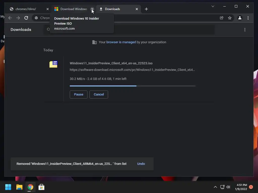Open clock showing 4:51 PM
The image size is (258, 193).
point(241,187)
